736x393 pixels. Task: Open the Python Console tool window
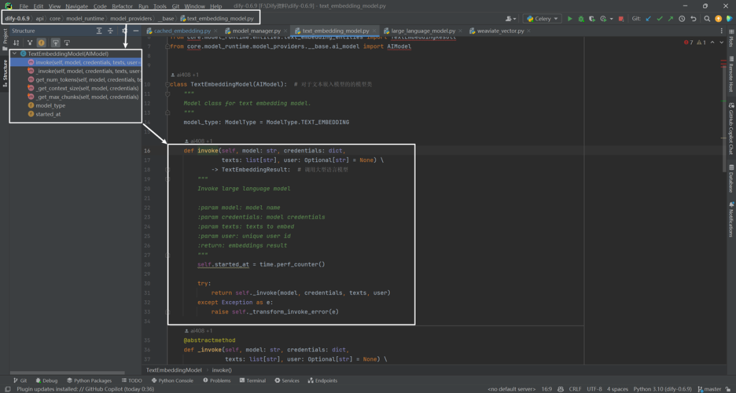pyautogui.click(x=172, y=380)
